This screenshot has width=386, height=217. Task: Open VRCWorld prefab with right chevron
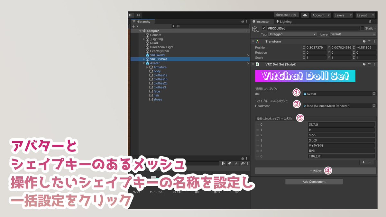pyautogui.click(x=248, y=55)
